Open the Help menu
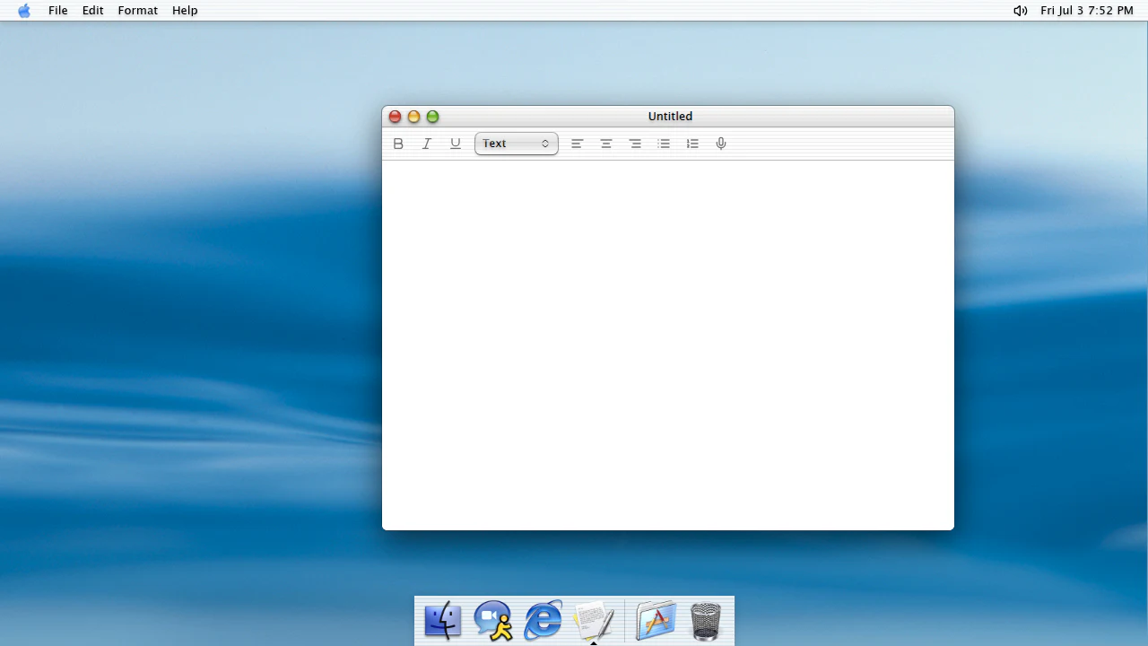This screenshot has width=1148, height=646. point(185,11)
